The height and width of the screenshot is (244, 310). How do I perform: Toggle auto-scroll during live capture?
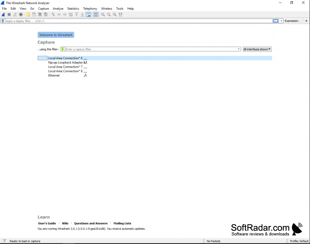(88, 14)
